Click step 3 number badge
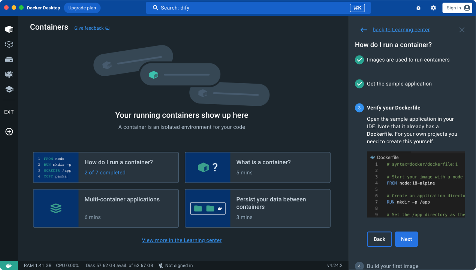This screenshot has width=476, height=270. click(x=359, y=108)
